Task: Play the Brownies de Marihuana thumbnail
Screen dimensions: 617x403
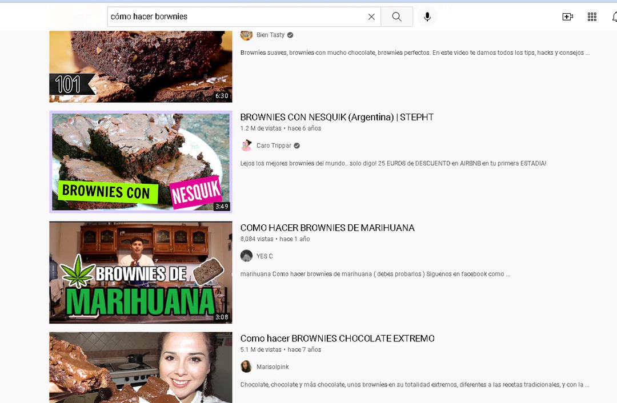Action: [x=141, y=272]
